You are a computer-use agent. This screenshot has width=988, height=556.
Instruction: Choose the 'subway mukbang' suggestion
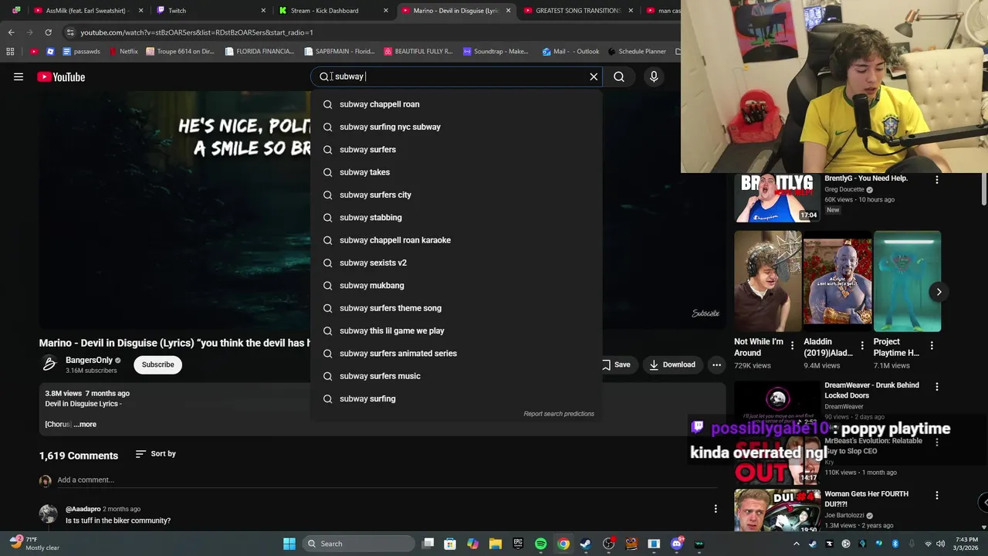pos(456,285)
